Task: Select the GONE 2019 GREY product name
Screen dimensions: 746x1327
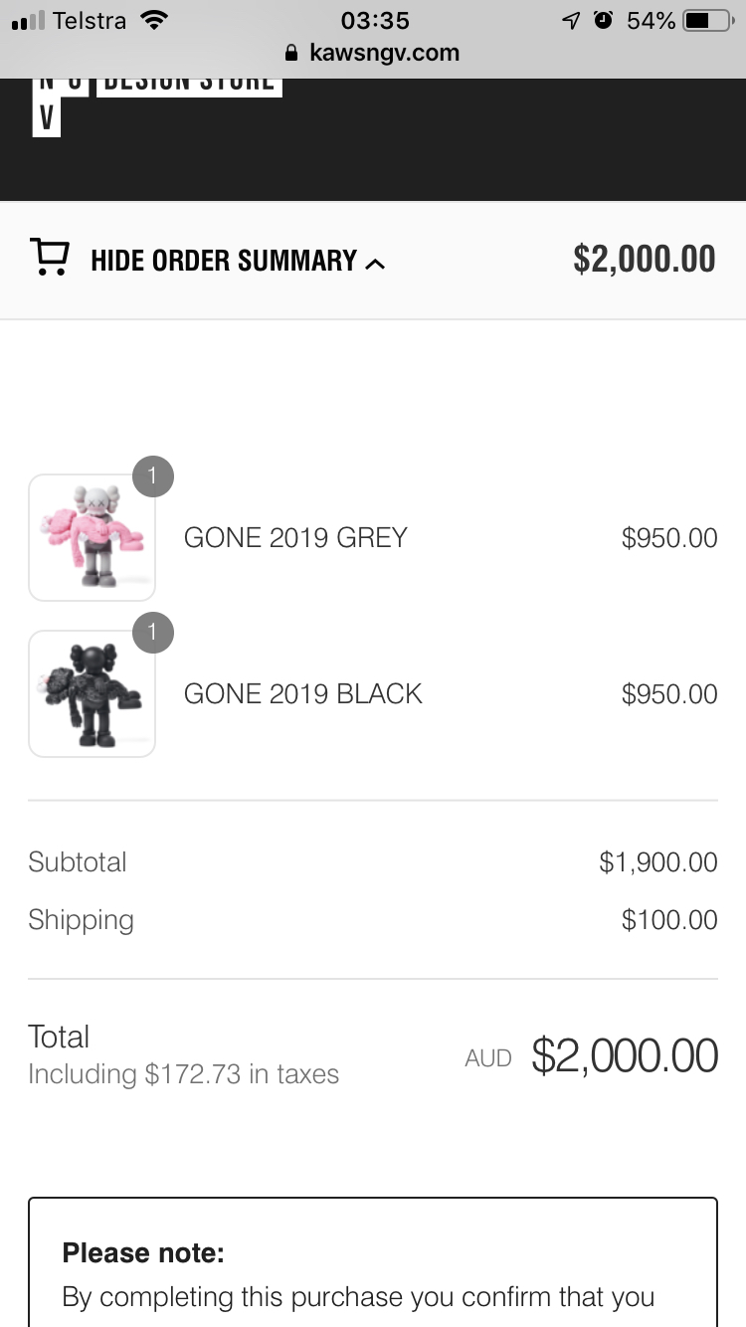Action: [295, 537]
